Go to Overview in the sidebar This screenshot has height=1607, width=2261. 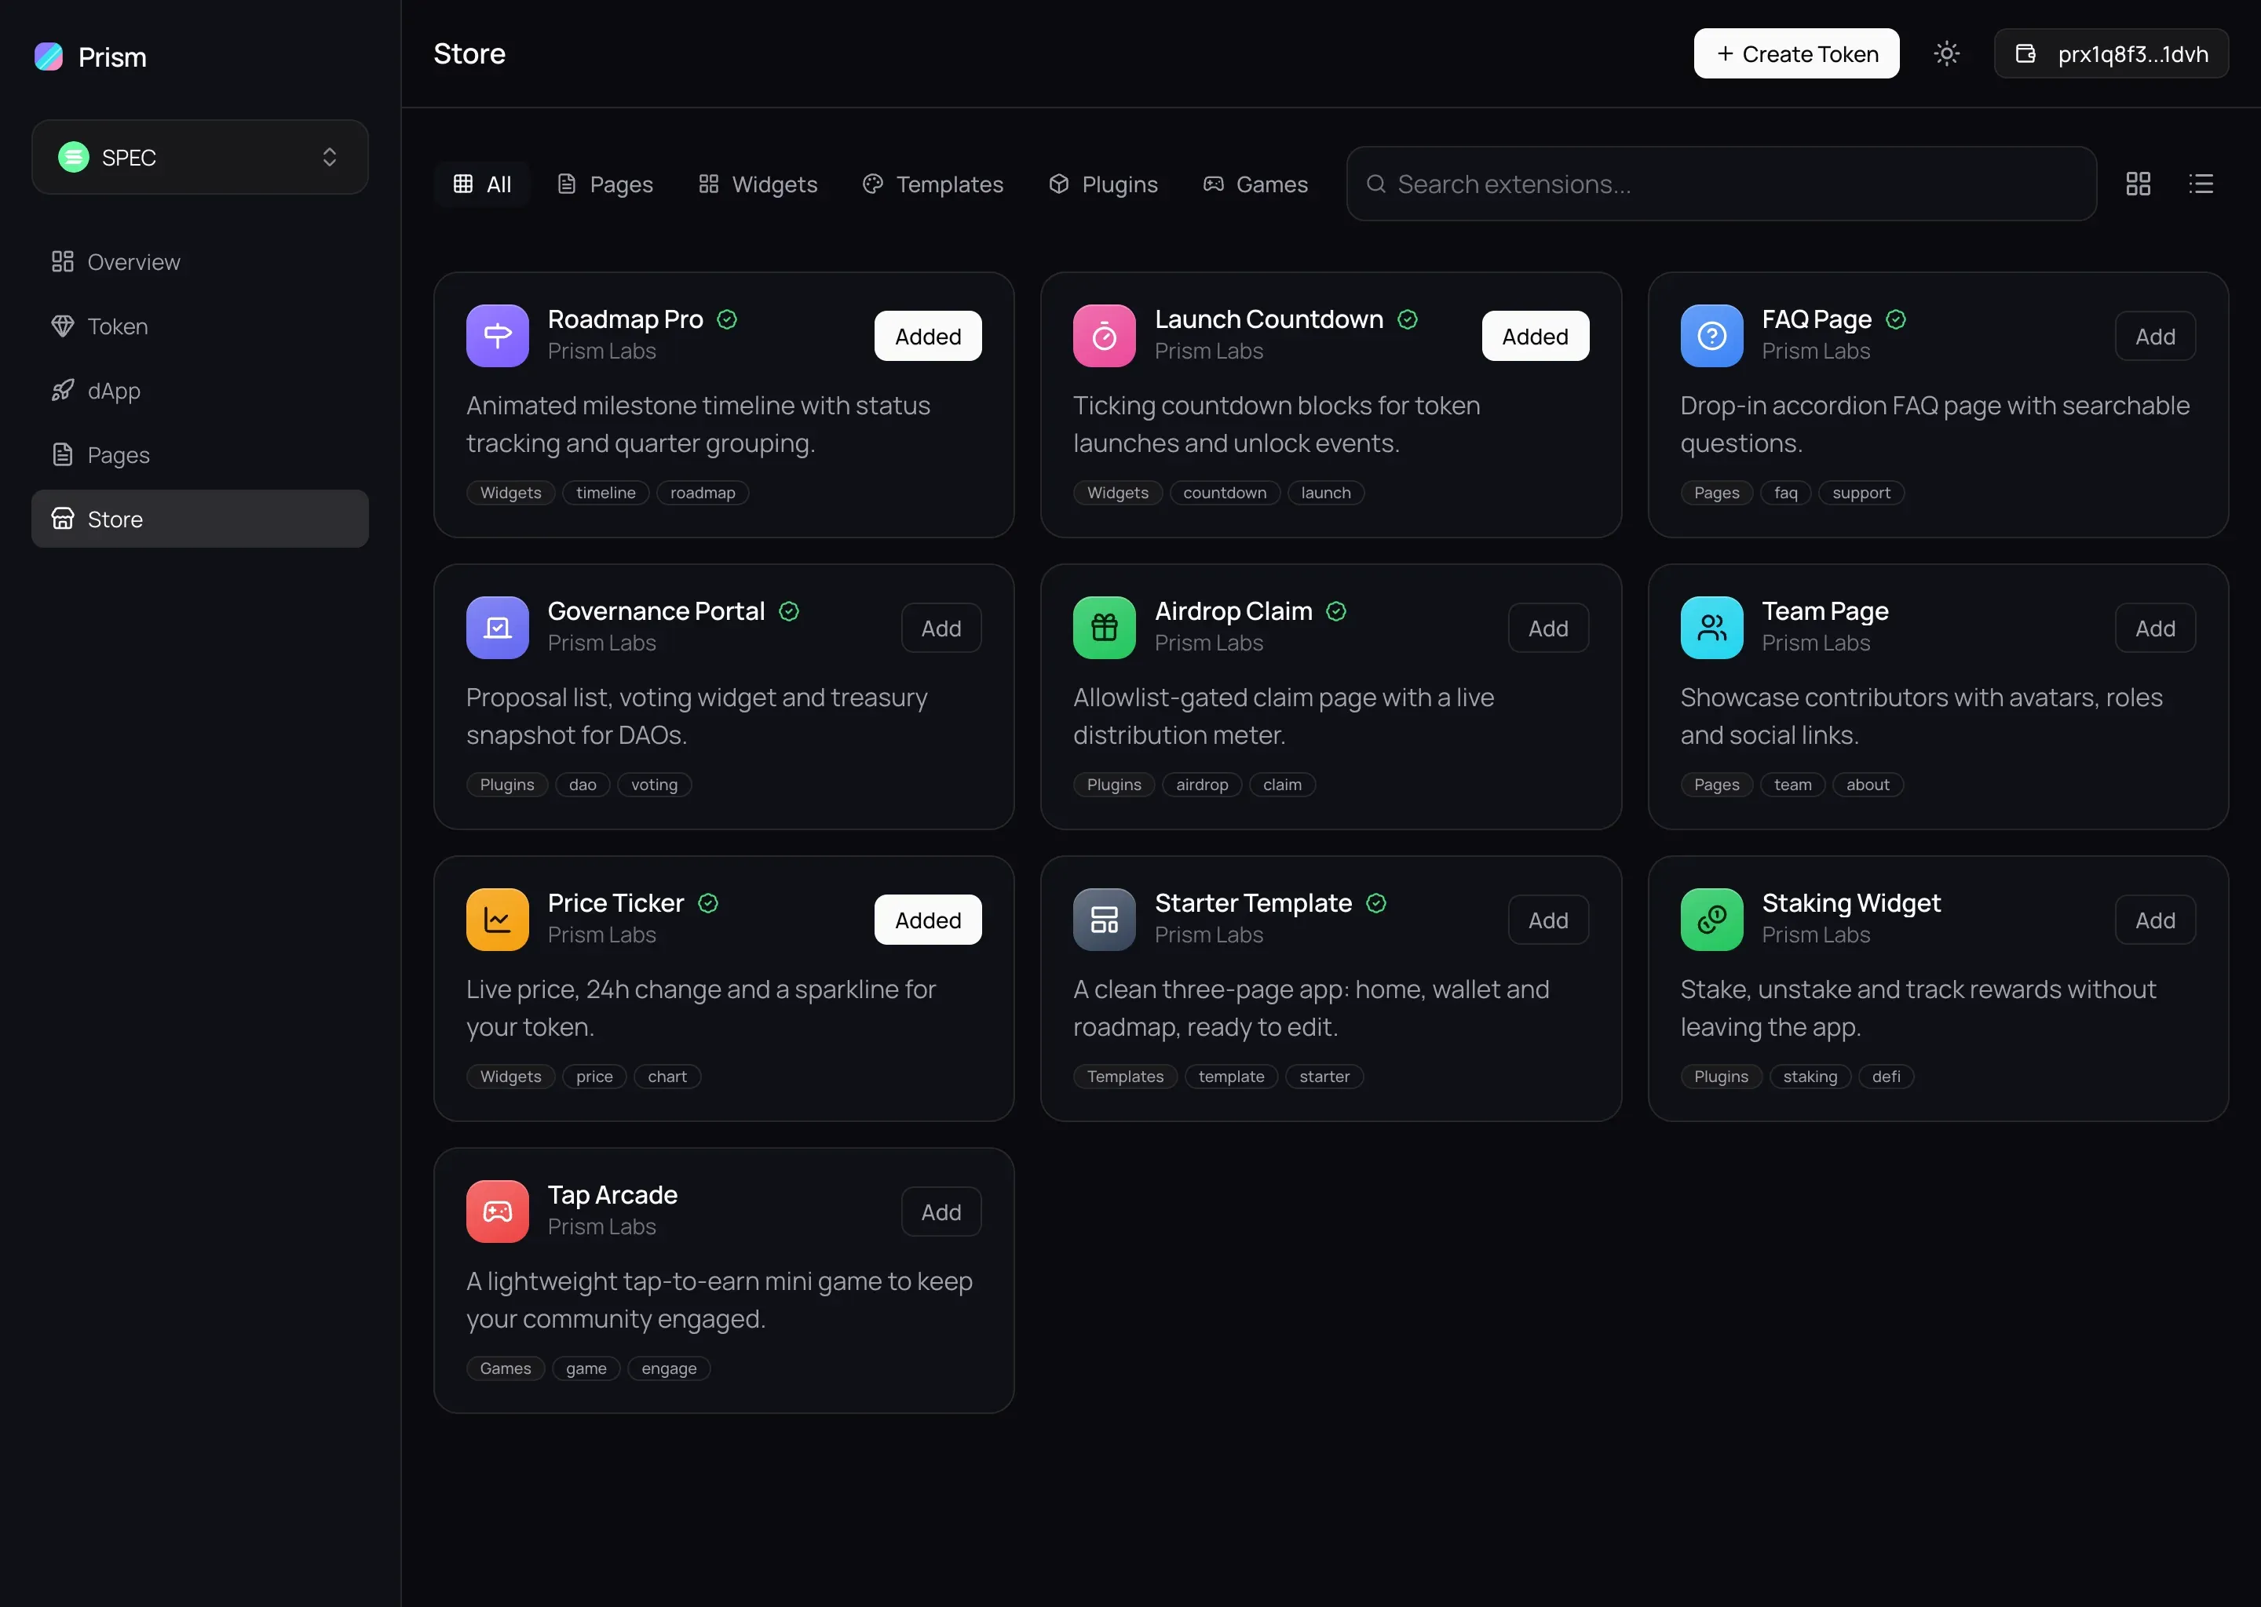click(x=200, y=262)
